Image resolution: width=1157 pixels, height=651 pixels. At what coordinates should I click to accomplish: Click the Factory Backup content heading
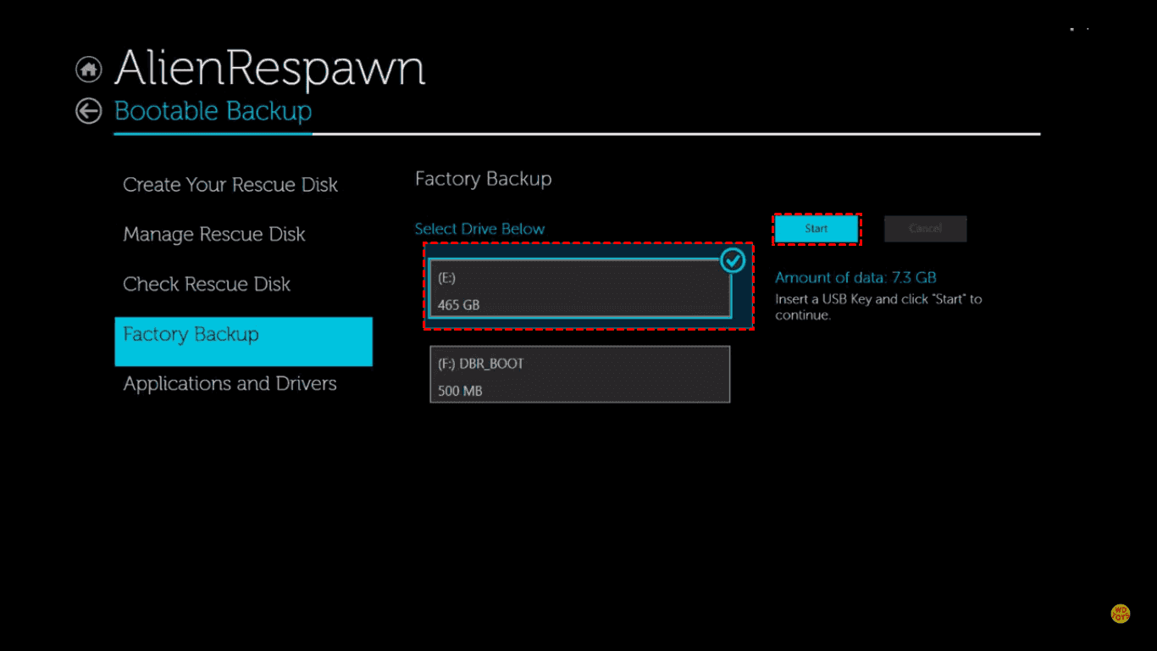(484, 179)
